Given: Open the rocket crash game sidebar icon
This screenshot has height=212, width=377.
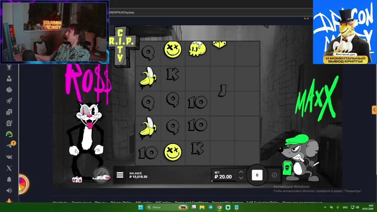Looking at the screenshot, I should [x=9, y=101].
